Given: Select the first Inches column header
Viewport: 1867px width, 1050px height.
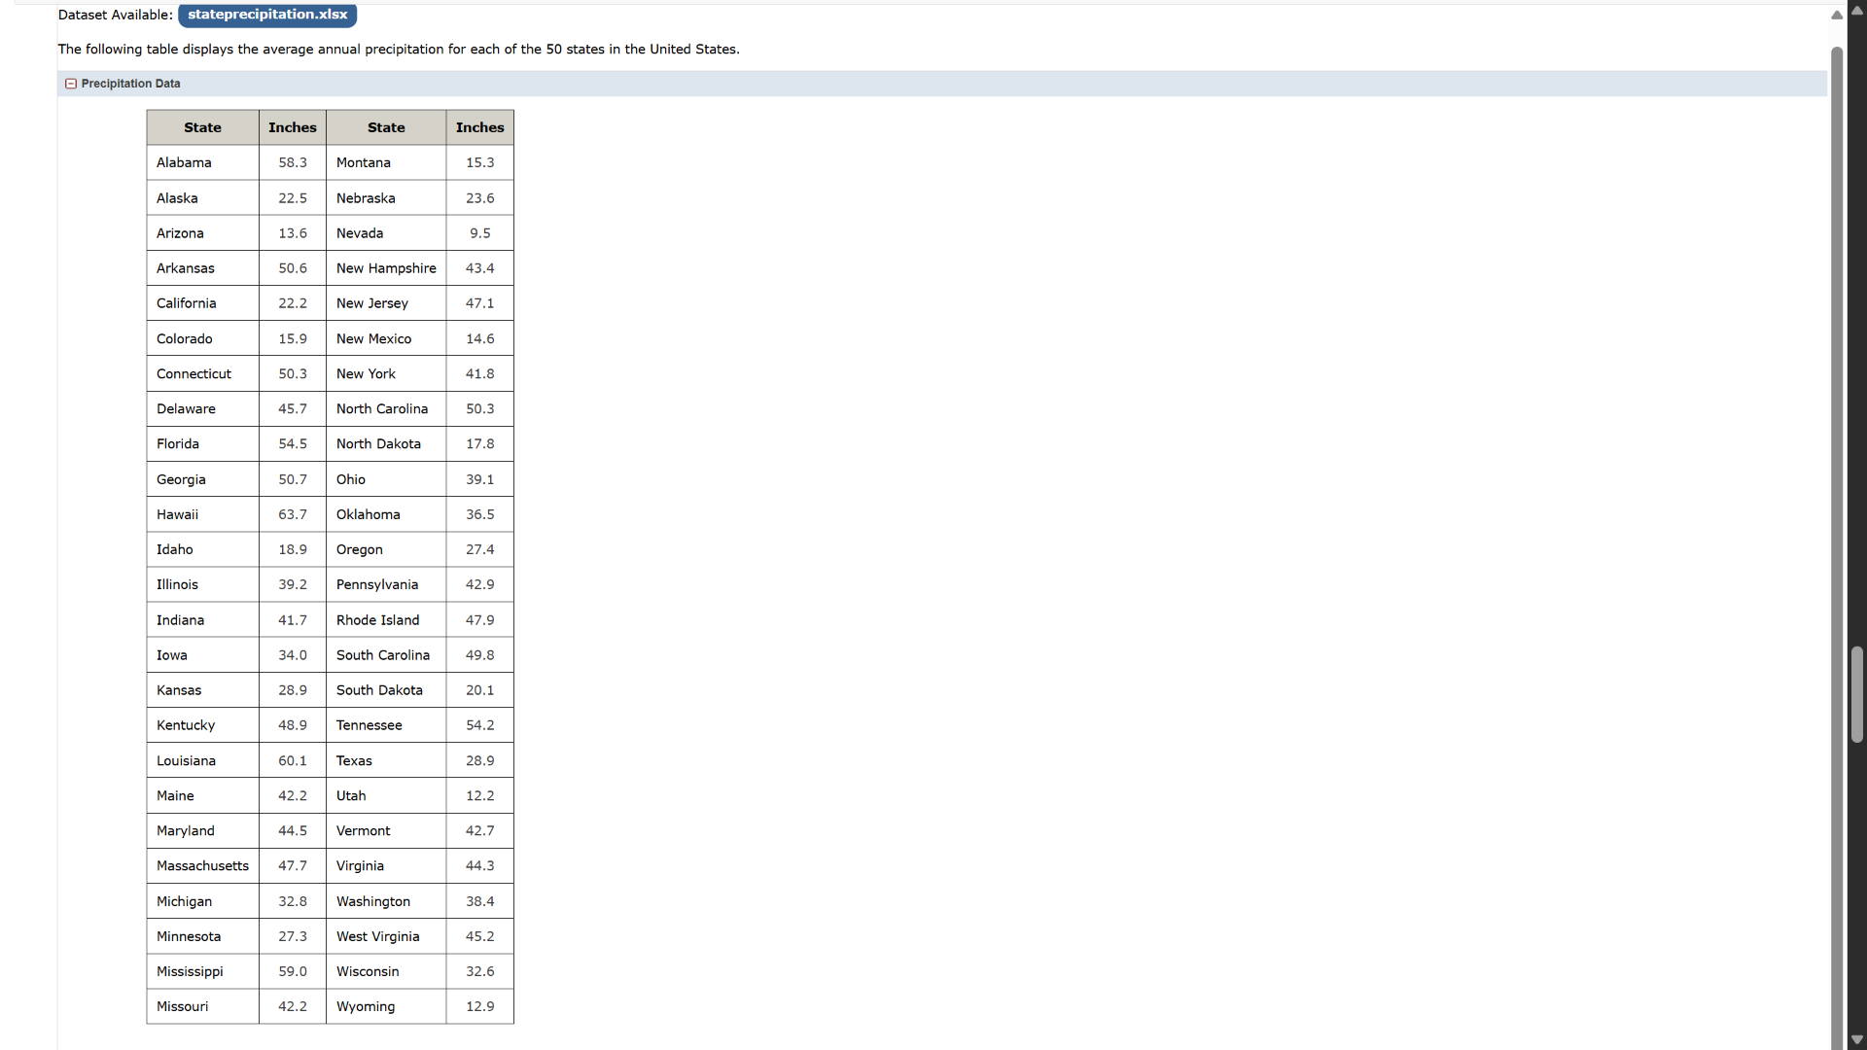Looking at the screenshot, I should pyautogui.click(x=292, y=127).
